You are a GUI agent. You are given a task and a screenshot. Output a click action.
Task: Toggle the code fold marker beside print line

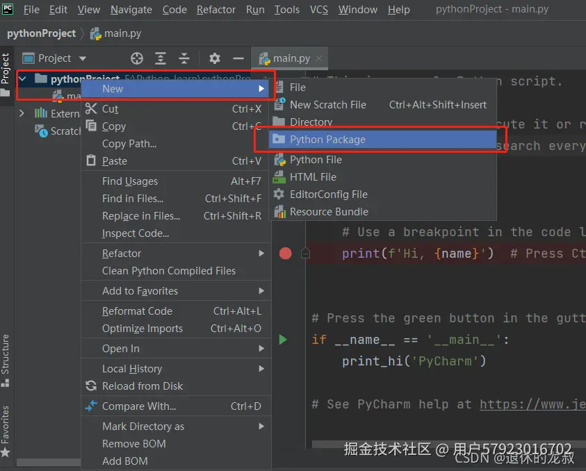(305, 254)
